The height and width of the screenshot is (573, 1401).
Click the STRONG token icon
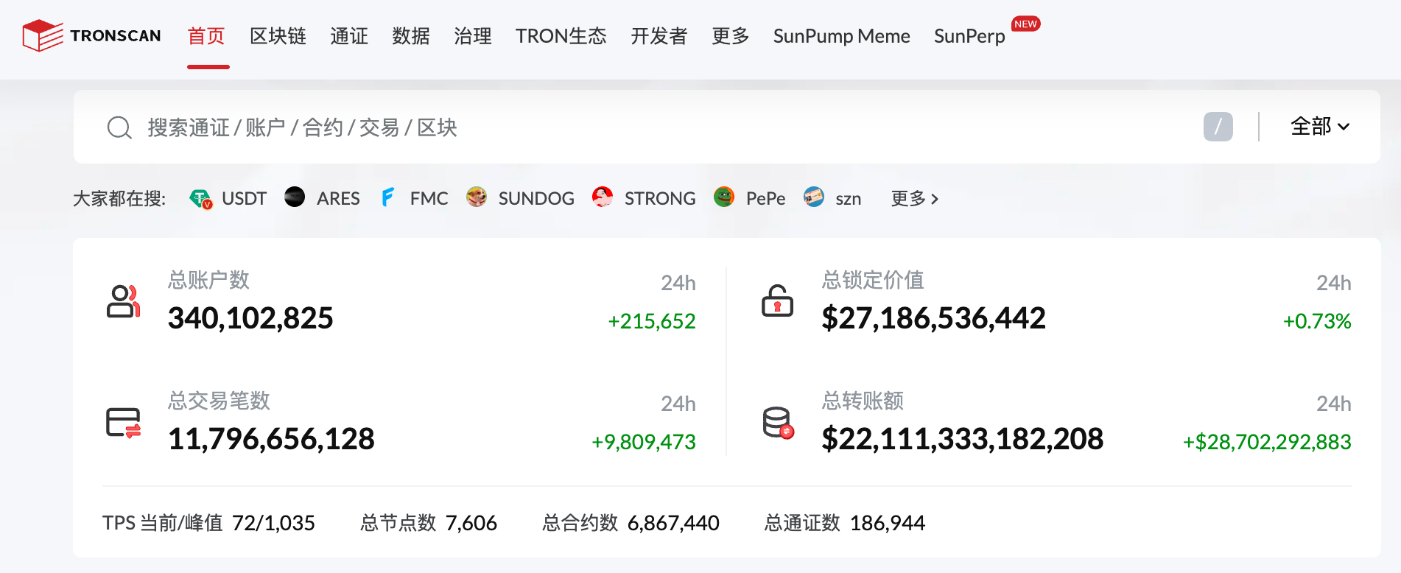click(603, 197)
